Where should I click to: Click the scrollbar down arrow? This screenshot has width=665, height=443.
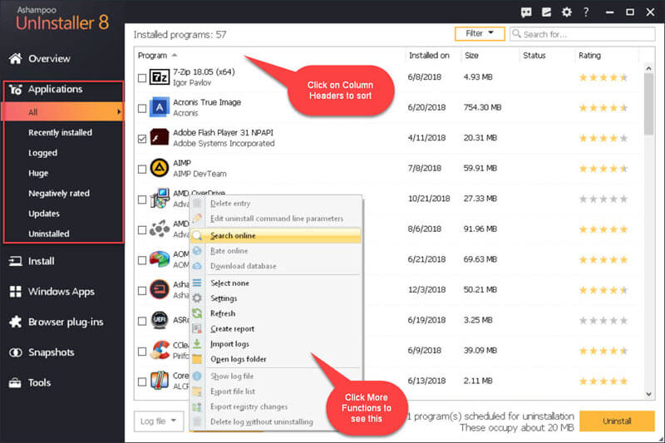pyautogui.click(x=648, y=394)
